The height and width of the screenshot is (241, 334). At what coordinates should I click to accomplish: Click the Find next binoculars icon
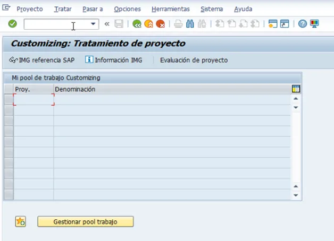tap(202, 23)
